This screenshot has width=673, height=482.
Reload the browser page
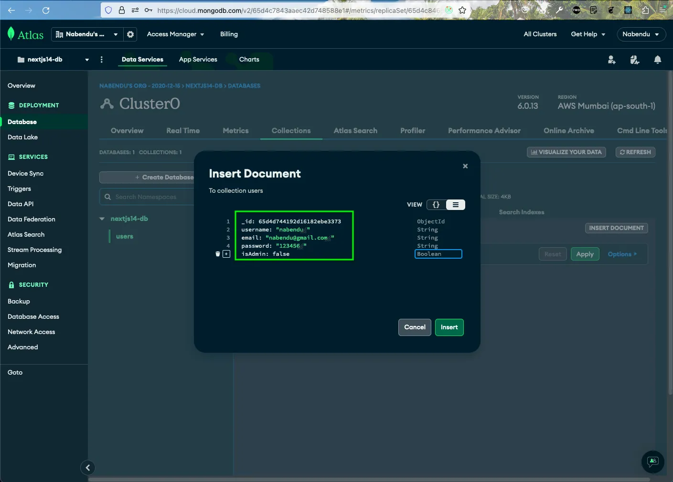click(x=46, y=10)
